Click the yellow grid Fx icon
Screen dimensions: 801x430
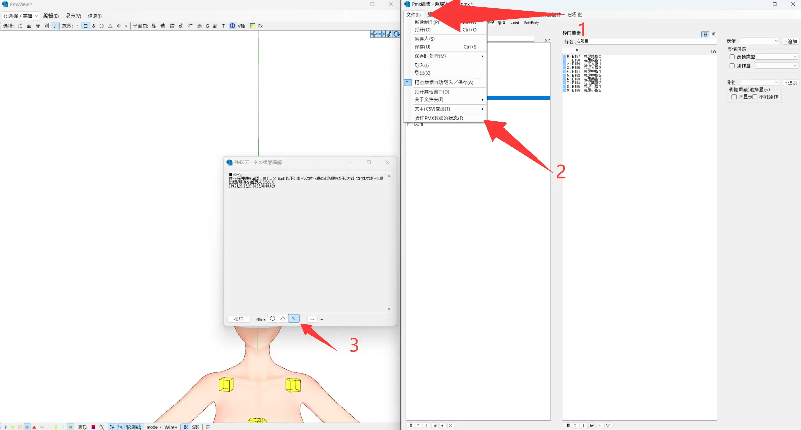click(x=253, y=26)
